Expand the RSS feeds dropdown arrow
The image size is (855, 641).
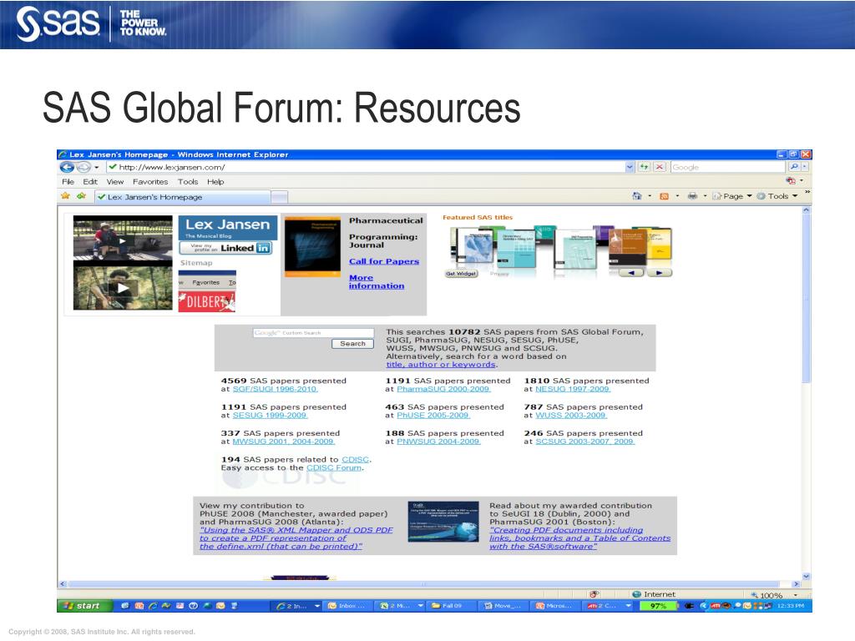[x=677, y=195]
